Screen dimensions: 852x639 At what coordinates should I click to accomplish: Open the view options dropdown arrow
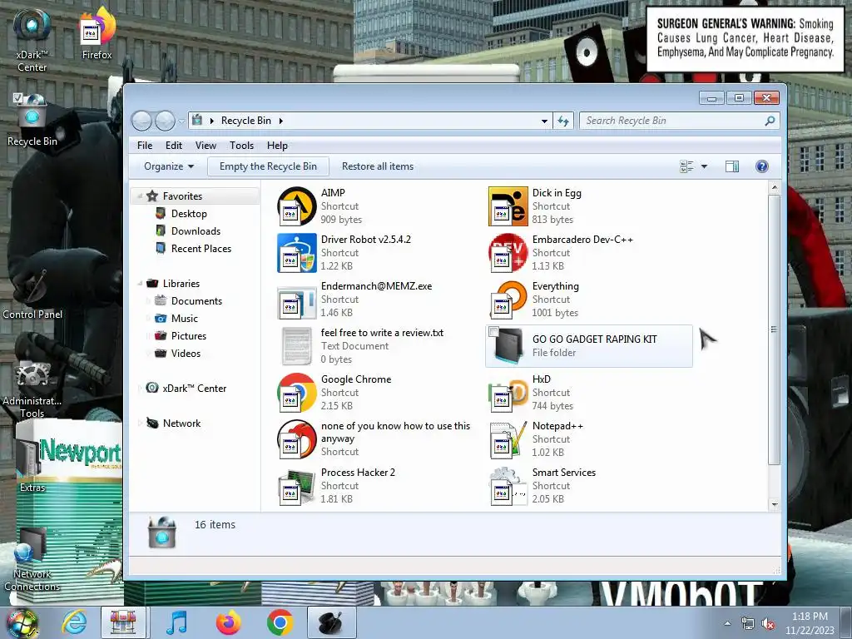(704, 166)
